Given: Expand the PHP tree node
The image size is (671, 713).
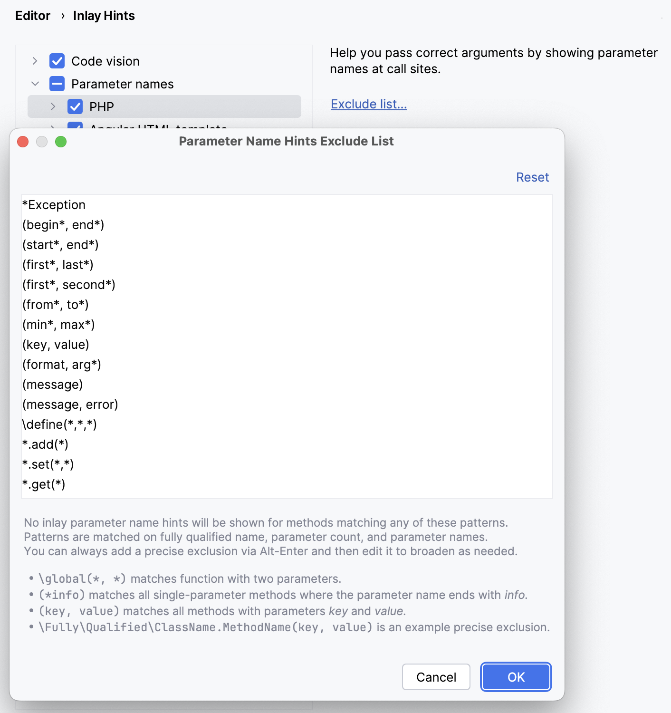Looking at the screenshot, I should pyautogui.click(x=53, y=106).
